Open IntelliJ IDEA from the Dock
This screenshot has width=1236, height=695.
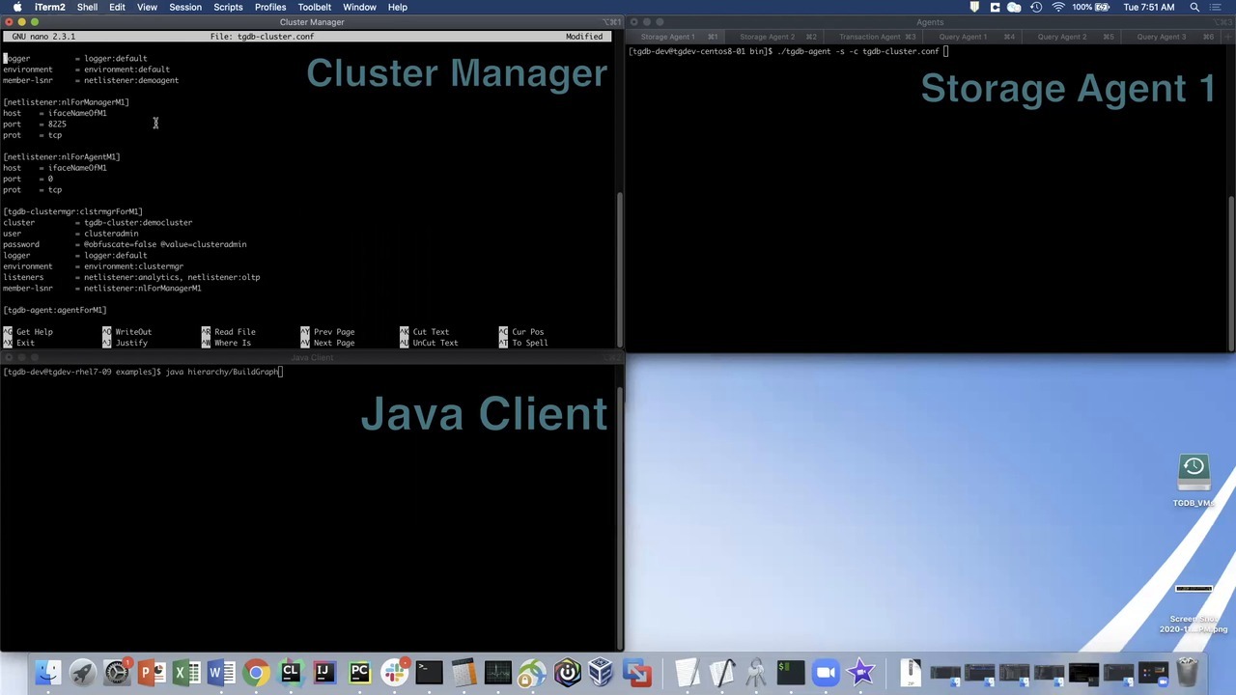(x=323, y=672)
